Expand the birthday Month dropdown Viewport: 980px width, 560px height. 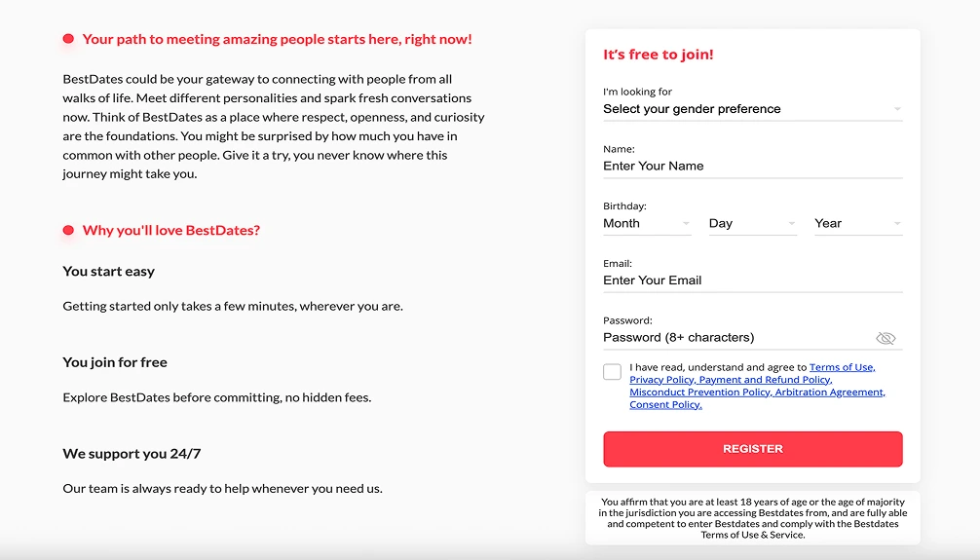[x=647, y=224]
